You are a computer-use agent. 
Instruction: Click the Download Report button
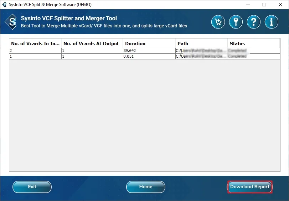tap(250, 187)
